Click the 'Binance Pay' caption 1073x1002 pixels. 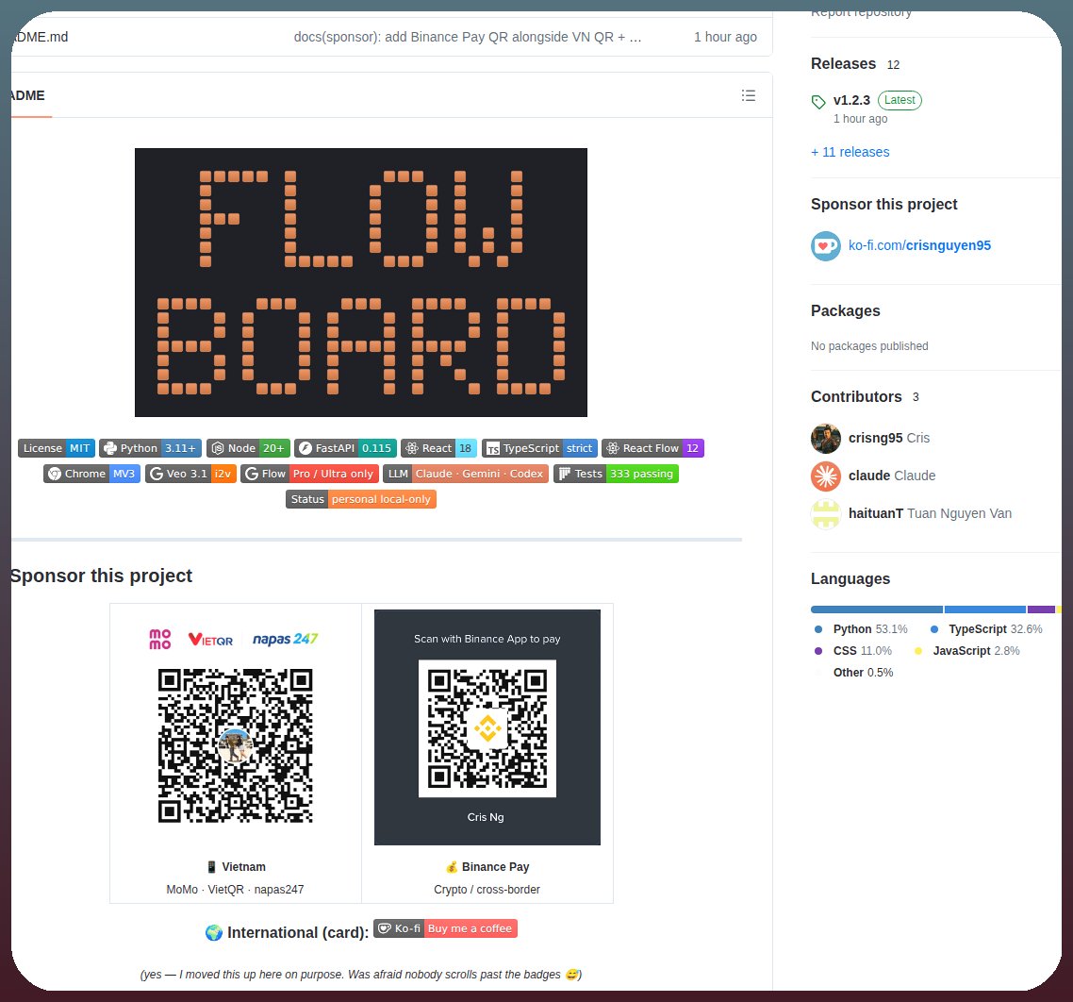(x=495, y=866)
